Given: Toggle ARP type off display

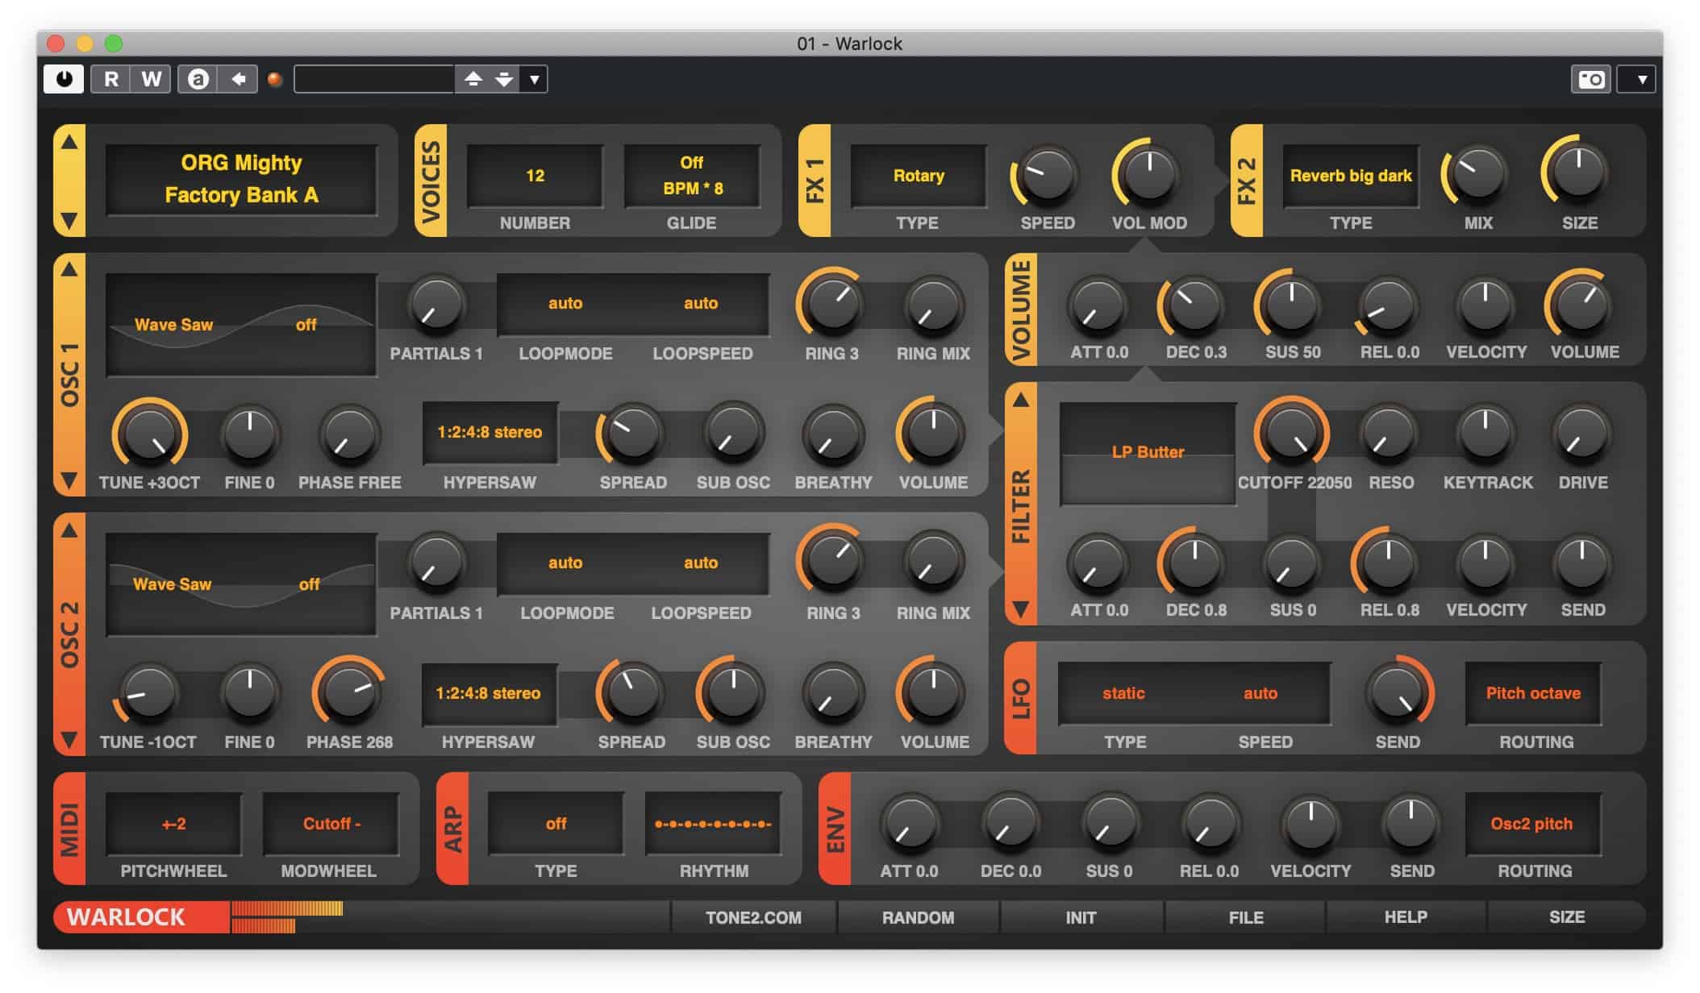Looking at the screenshot, I should (556, 824).
